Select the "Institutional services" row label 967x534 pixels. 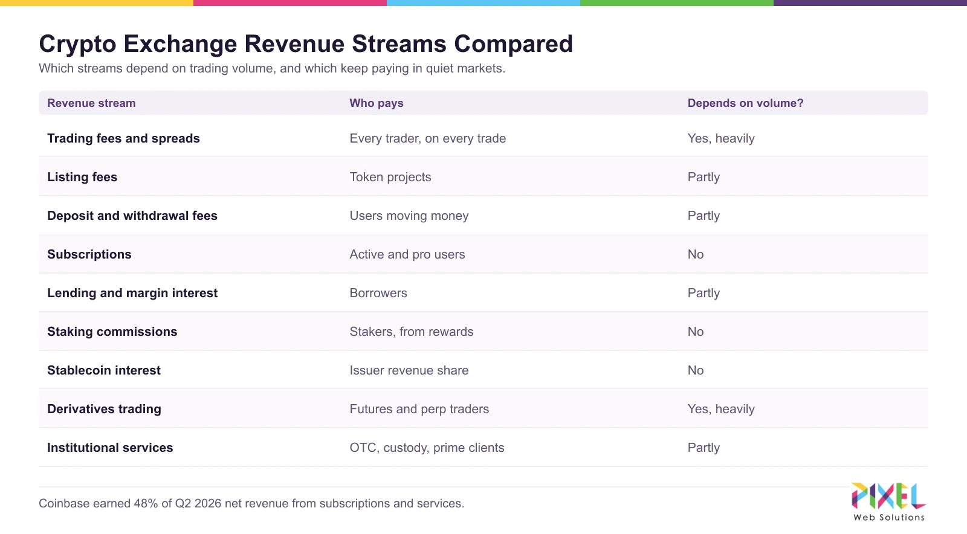point(110,448)
